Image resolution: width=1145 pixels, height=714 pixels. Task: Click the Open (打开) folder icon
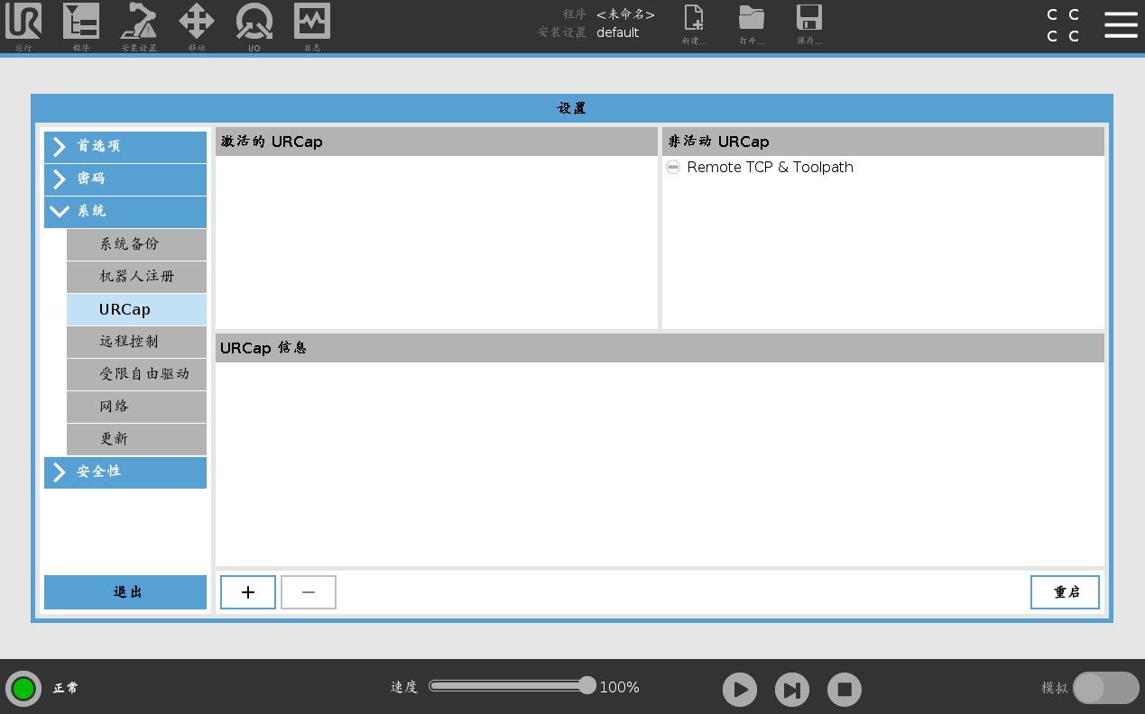coord(752,25)
